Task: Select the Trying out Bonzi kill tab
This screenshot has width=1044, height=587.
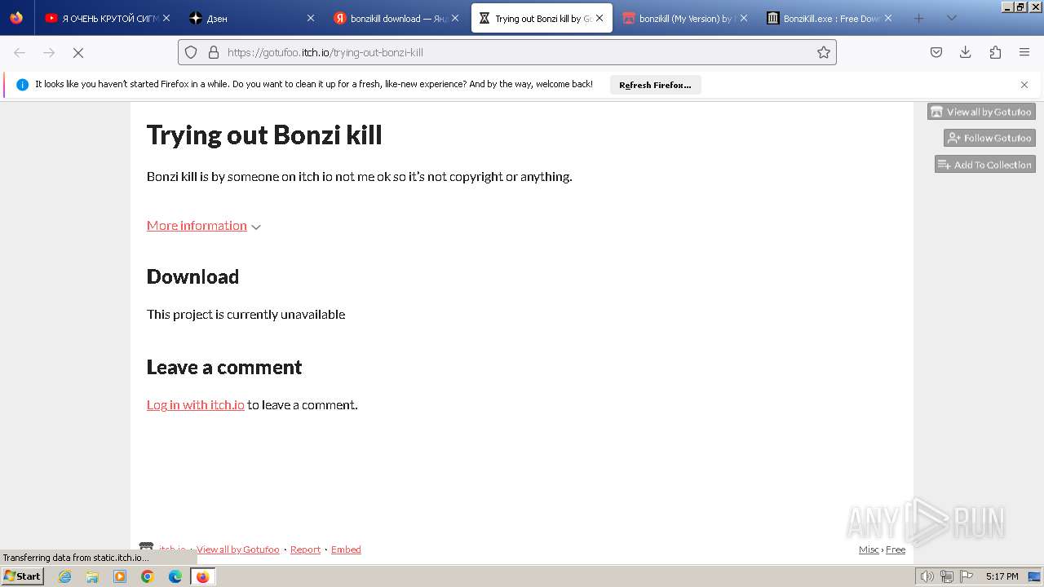Action: pyautogui.click(x=542, y=18)
